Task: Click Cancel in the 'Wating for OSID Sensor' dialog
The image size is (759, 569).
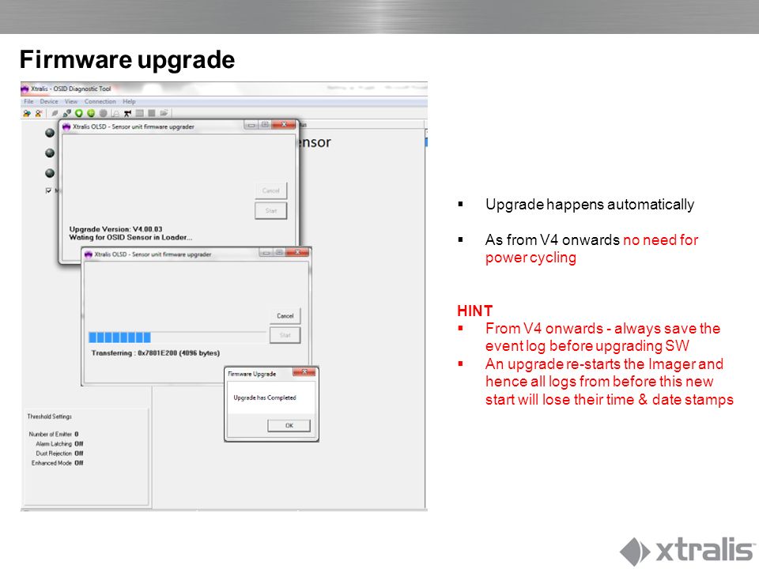Action: [271, 190]
